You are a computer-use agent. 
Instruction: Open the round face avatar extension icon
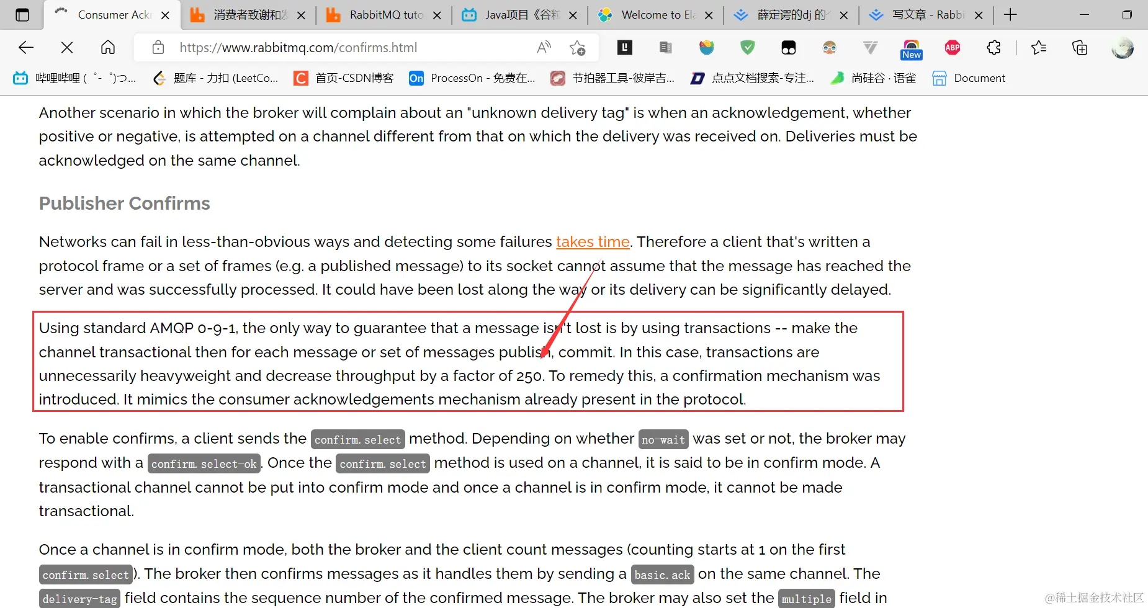pos(830,48)
